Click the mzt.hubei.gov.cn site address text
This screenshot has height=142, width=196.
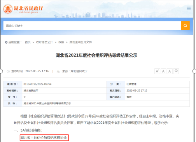tap(28, 12)
